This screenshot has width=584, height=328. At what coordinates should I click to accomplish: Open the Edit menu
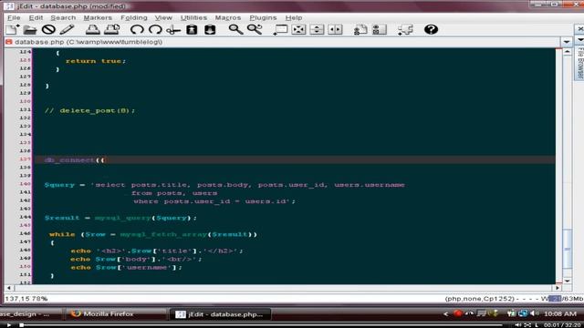pos(36,17)
